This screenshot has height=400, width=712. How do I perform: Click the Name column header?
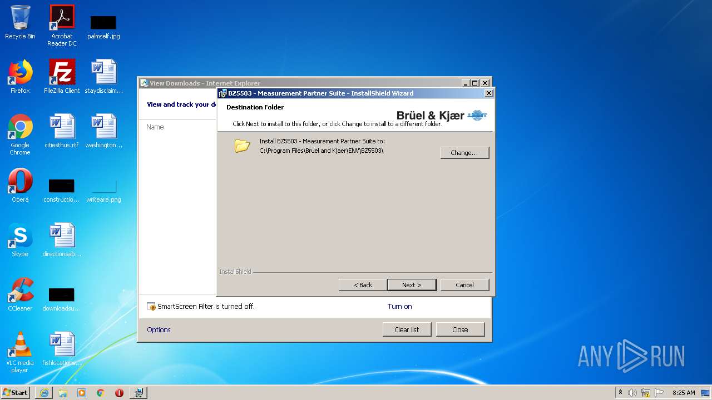(x=155, y=127)
